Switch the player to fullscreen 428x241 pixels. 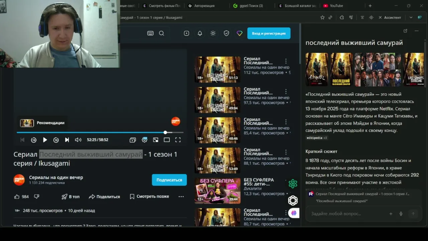(178, 140)
